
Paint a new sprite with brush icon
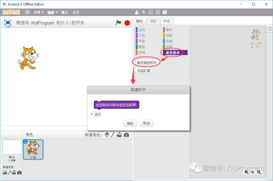[113, 135]
